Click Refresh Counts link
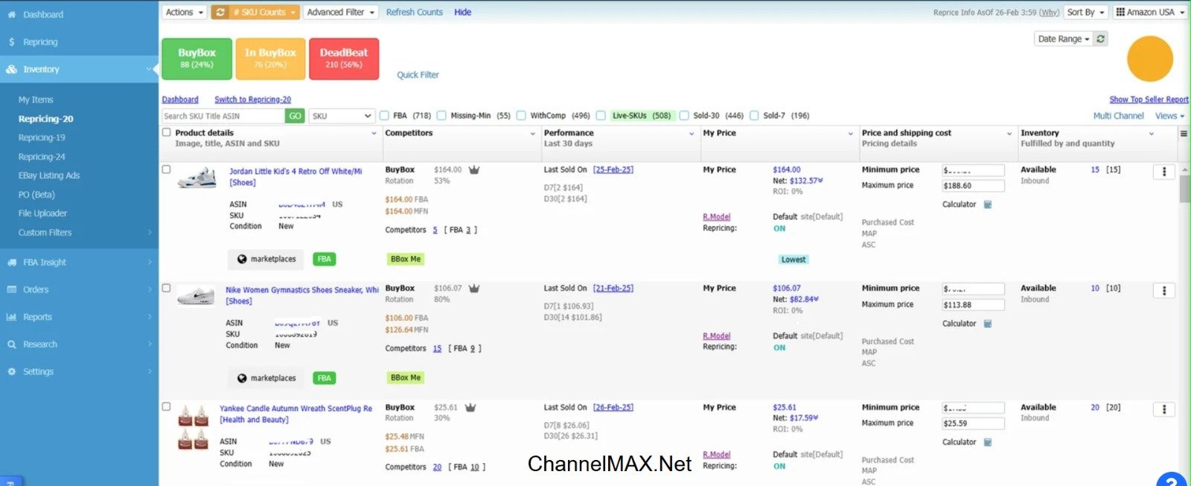1191x486 pixels. tap(415, 12)
